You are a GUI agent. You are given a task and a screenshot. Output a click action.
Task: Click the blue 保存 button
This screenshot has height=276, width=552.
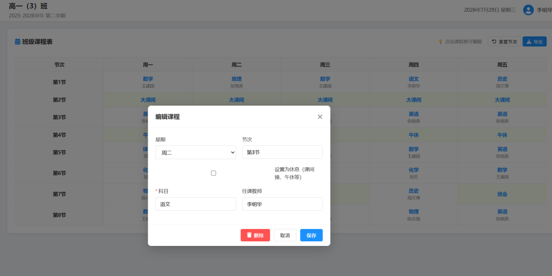[x=311, y=235]
